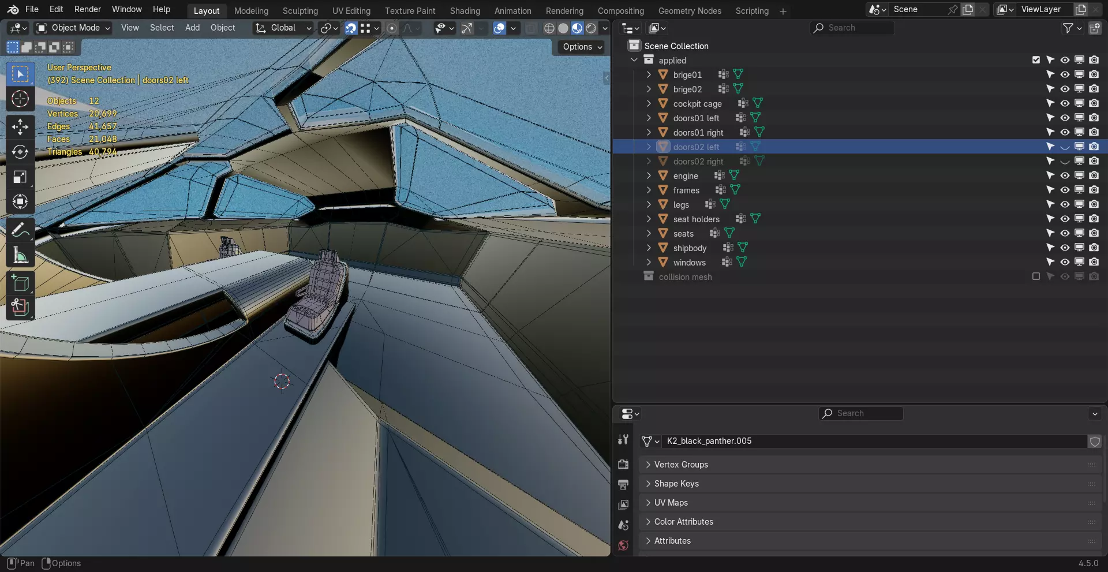Screen dimensions: 1108x572
Task: Hide engine with its eye icon
Action: click(x=1065, y=175)
